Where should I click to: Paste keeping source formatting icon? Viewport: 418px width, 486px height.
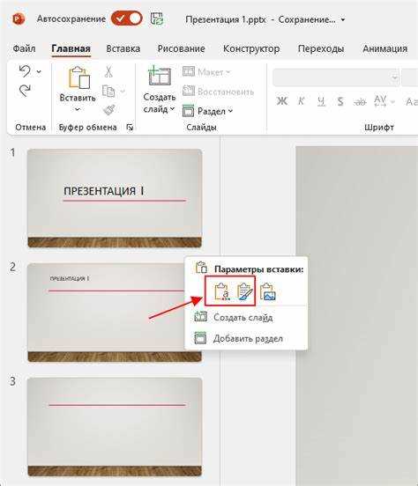pos(245,292)
